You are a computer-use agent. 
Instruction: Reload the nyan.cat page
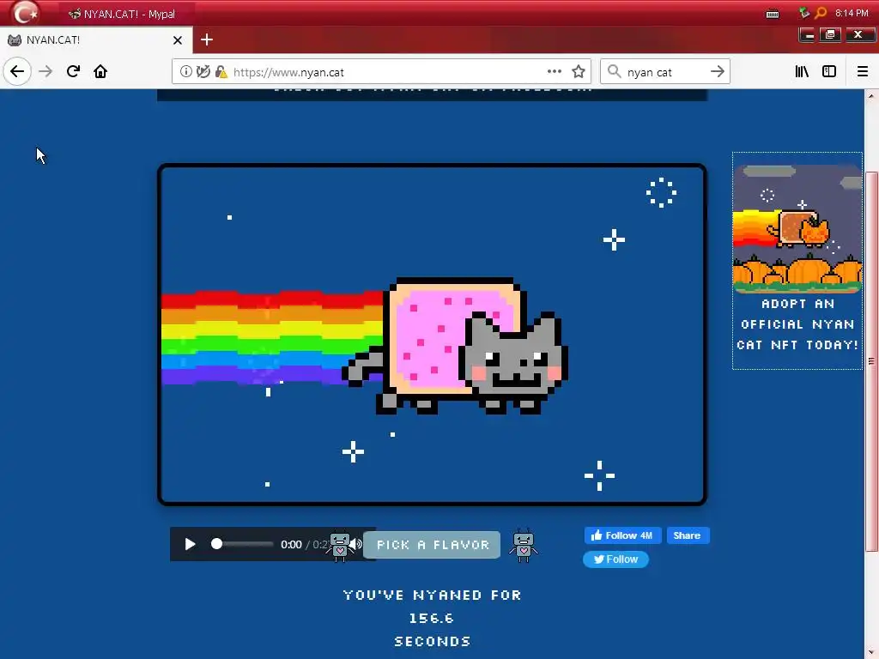click(73, 72)
